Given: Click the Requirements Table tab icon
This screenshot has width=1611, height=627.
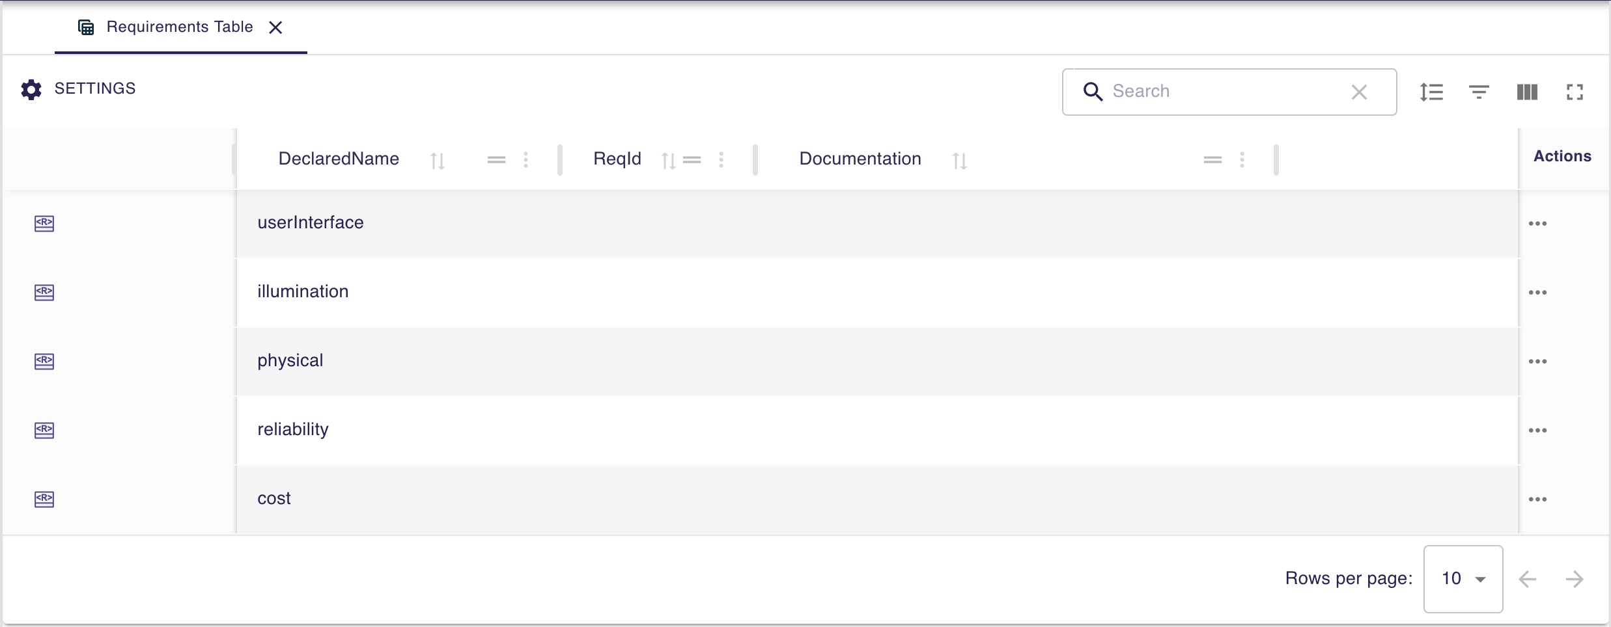Looking at the screenshot, I should coord(85,27).
